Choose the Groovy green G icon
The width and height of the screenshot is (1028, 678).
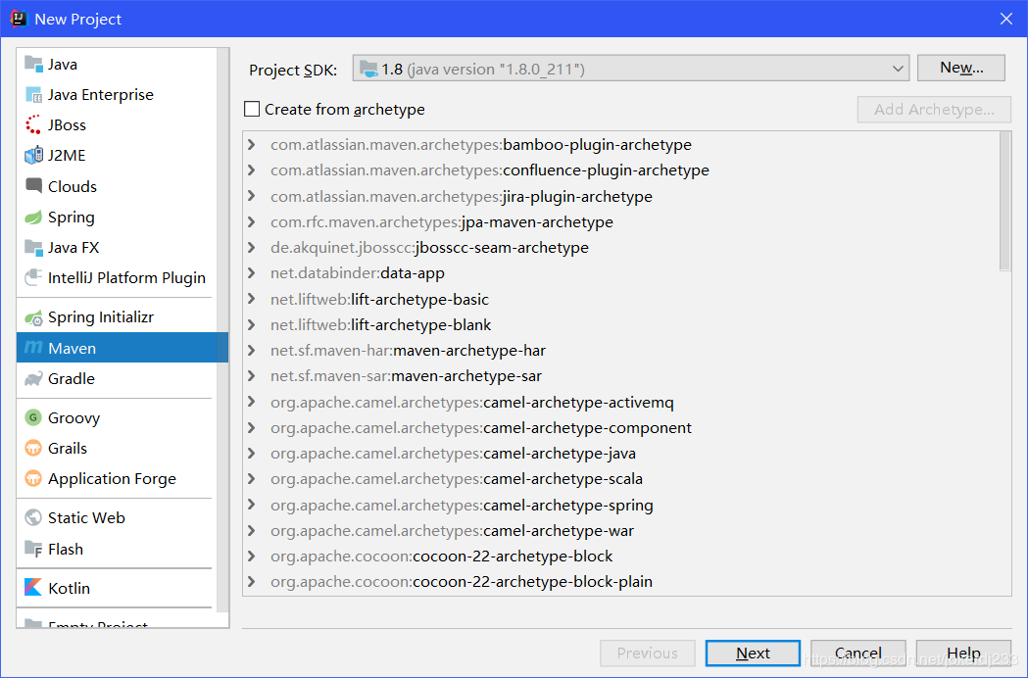tap(33, 417)
